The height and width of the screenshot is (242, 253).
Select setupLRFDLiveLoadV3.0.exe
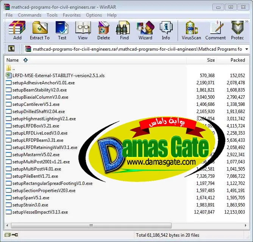point(40,133)
